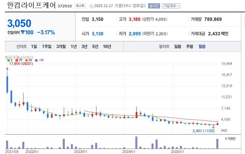Click the 19,494 y-axis price label

[227, 64]
